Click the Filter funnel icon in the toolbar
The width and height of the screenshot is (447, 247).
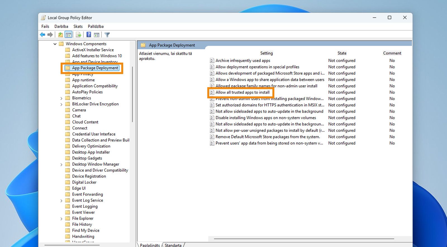coord(107,35)
